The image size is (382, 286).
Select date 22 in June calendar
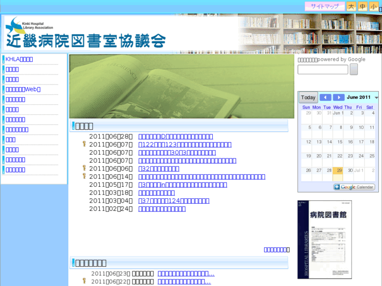point(339,156)
